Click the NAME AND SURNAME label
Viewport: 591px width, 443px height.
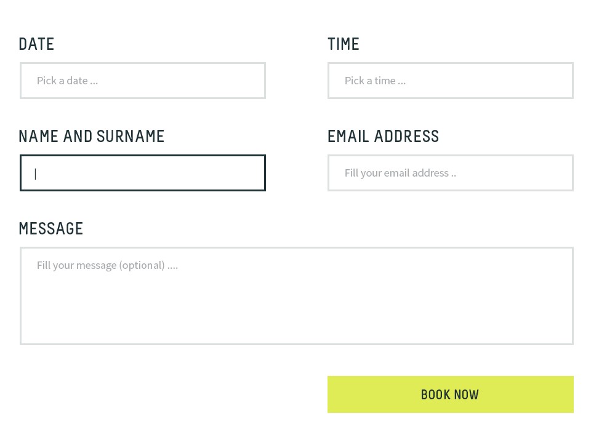[92, 137]
